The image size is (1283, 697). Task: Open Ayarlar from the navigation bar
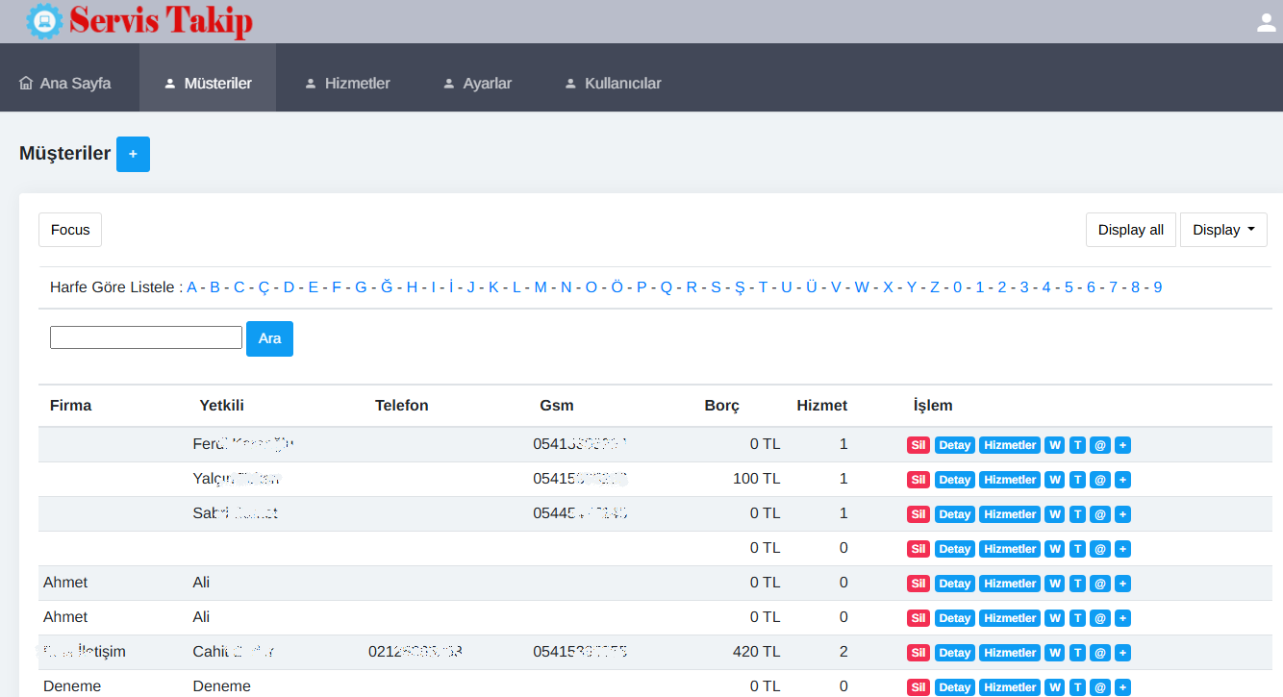[x=477, y=84]
